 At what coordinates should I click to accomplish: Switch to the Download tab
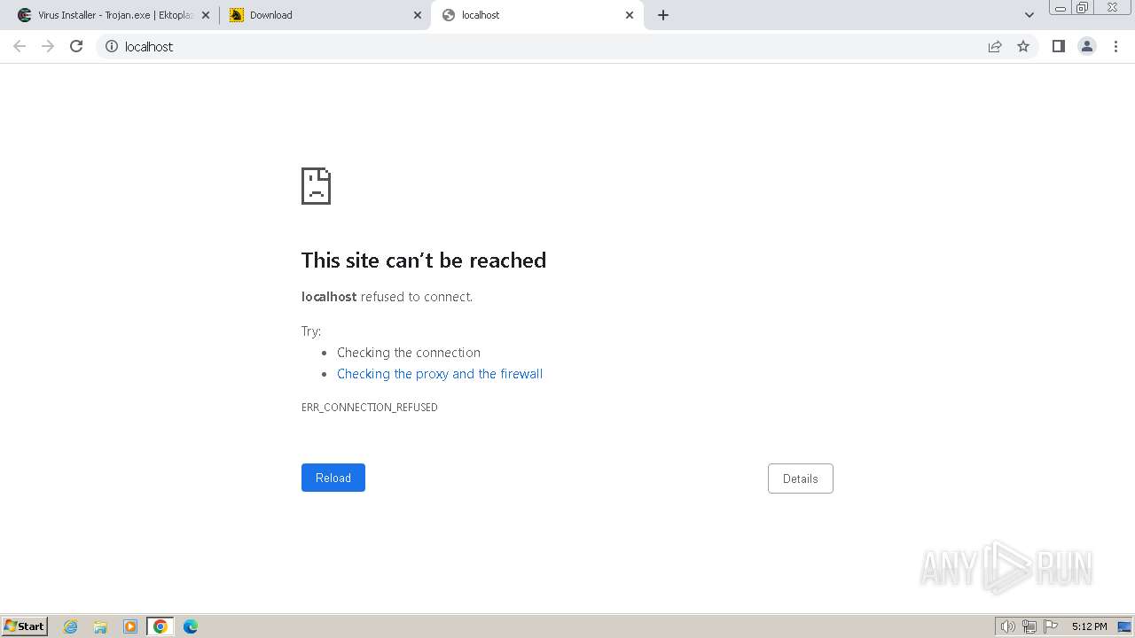(325, 15)
